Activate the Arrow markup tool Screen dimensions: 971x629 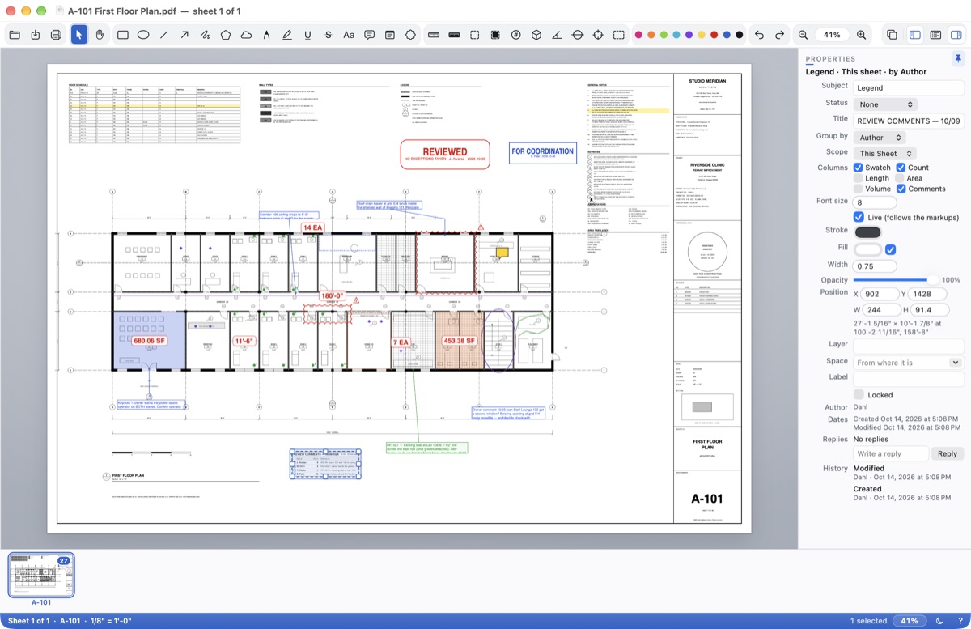pyautogui.click(x=184, y=35)
